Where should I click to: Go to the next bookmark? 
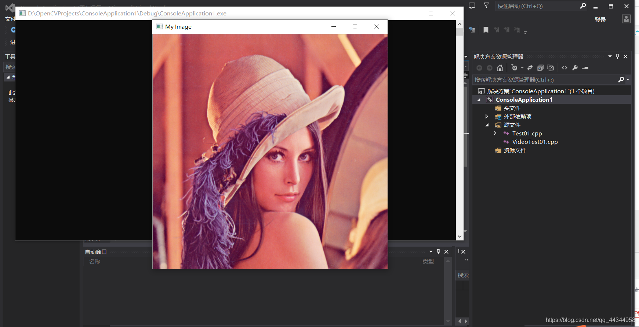coord(507,30)
